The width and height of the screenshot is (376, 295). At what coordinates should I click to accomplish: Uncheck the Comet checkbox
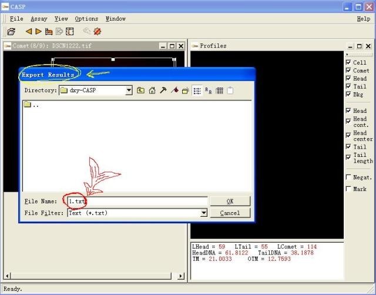[348, 71]
